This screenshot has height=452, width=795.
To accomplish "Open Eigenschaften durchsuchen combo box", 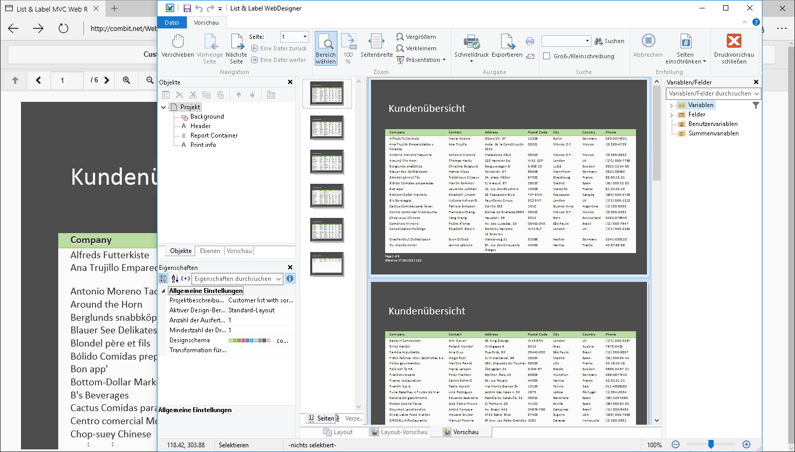I will tap(279, 279).
